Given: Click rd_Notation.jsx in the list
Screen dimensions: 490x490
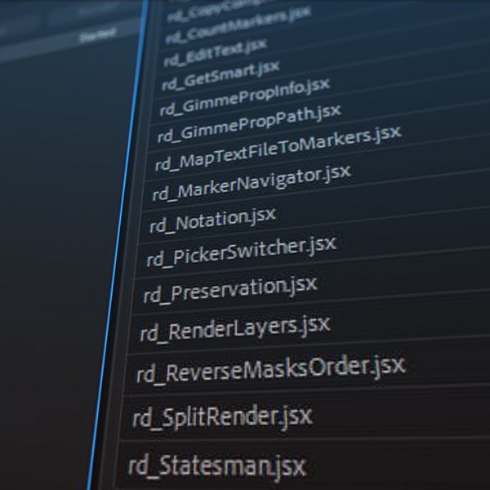Looking at the screenshot, I should [x=212, y=220].
